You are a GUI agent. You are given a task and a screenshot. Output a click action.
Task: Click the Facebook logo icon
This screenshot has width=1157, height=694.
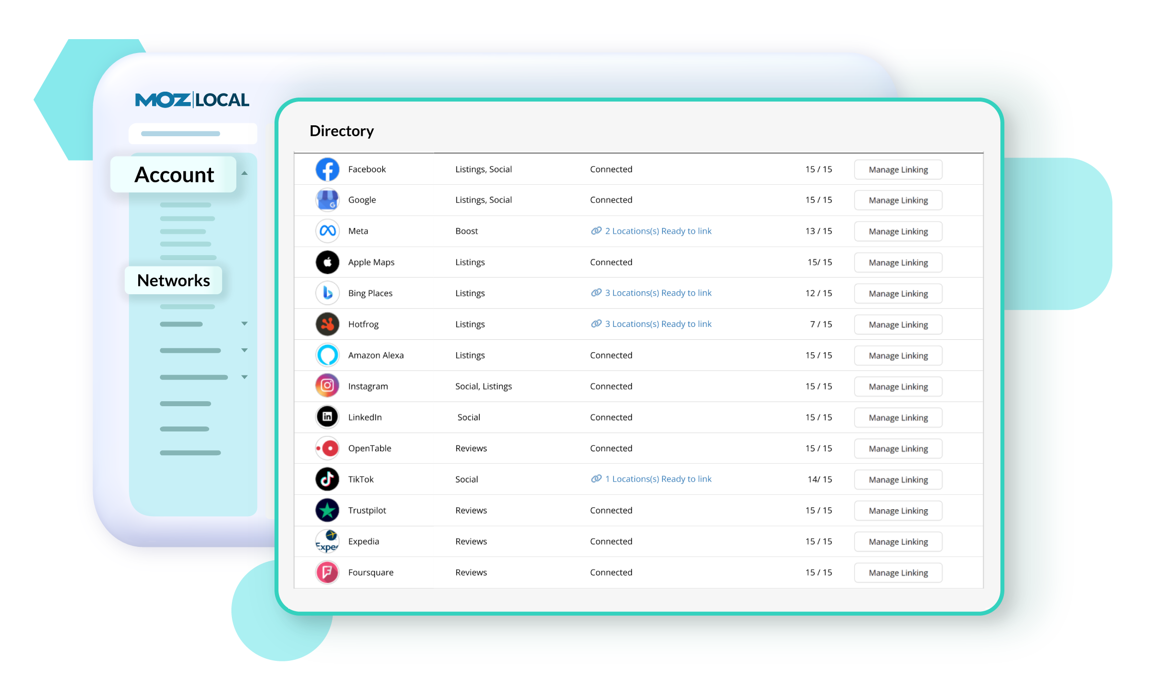tap(327, 169)
